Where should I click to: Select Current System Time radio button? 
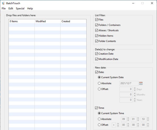pyautogui.click(x=99, y=113)
